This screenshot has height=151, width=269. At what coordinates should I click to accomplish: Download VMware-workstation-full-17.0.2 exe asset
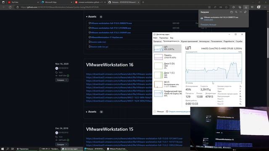coord(111,33)
